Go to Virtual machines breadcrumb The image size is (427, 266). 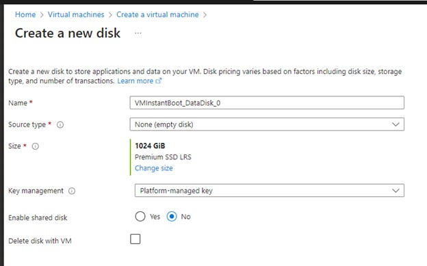[76, 14]
